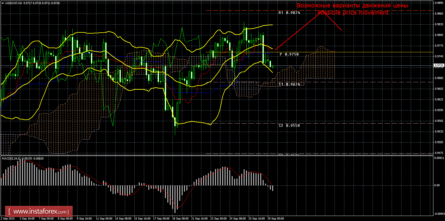This screenshot has width=445, height=221.
Task: Click the 0.9625 price scale value
Action: 438,100
